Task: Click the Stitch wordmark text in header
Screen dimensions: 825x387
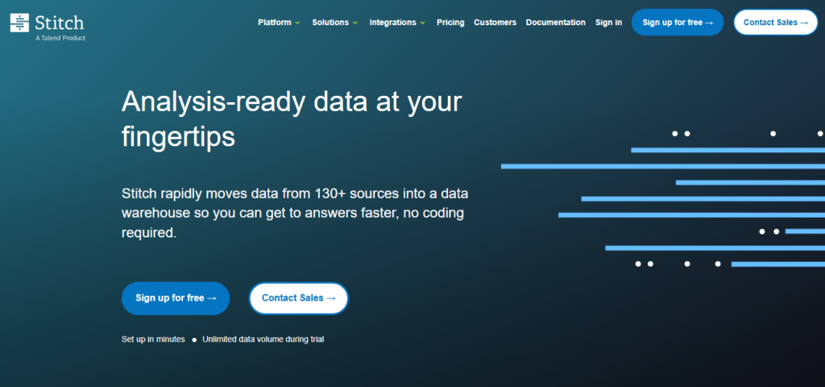Action: pyautogui.click(x=59, y=22)
